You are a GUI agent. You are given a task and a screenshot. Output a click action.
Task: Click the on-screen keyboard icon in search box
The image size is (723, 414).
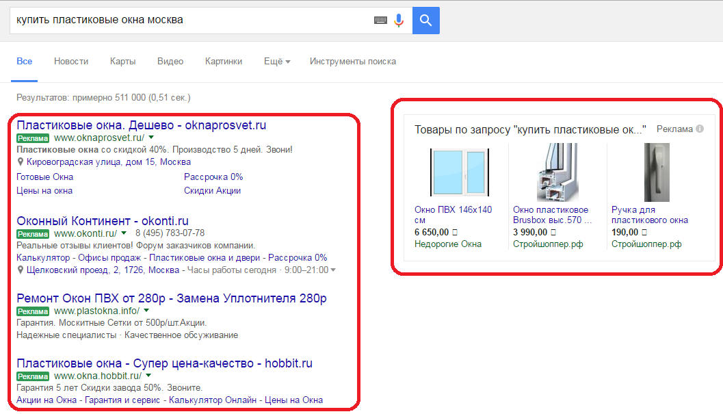tap(380, 21)
